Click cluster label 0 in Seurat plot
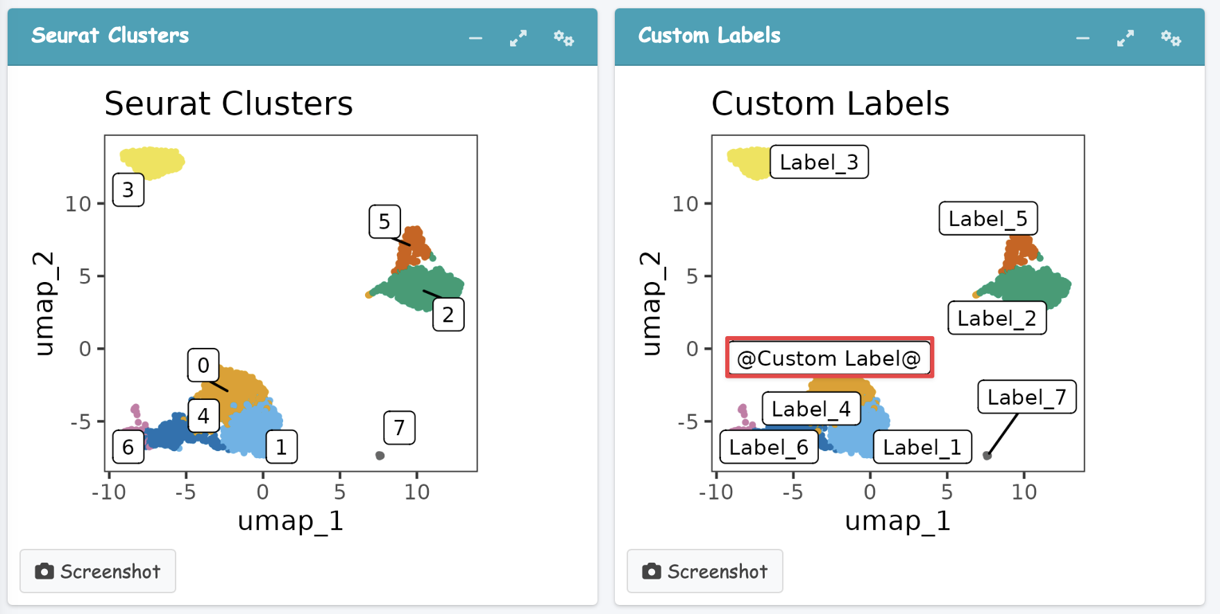This screenshot has width=1220, height=614. click(203, 365)
